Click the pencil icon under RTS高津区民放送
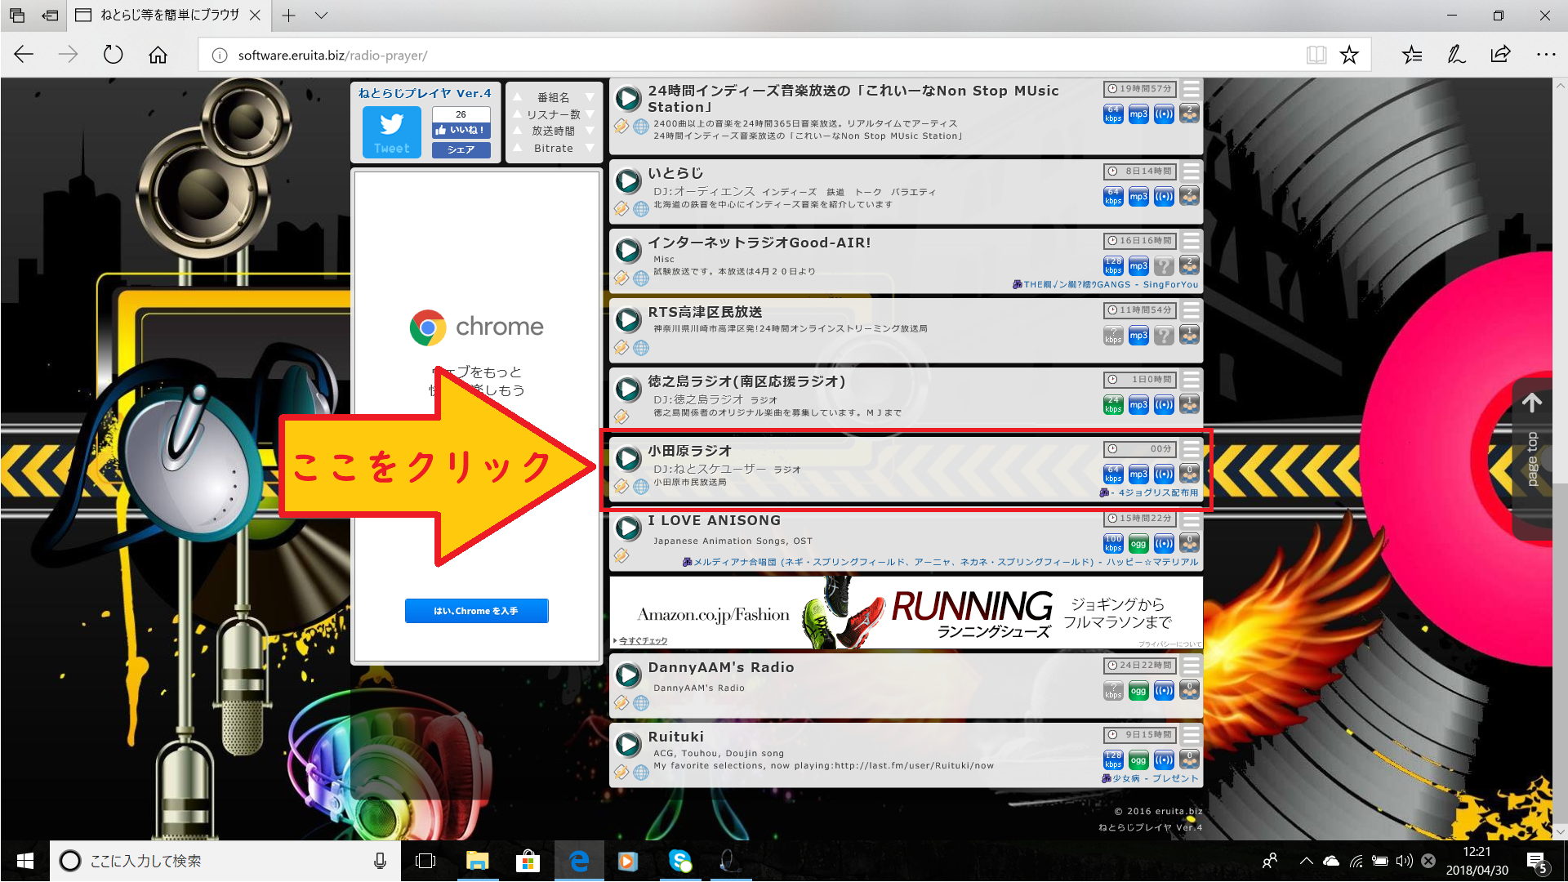 coord(621,348)
